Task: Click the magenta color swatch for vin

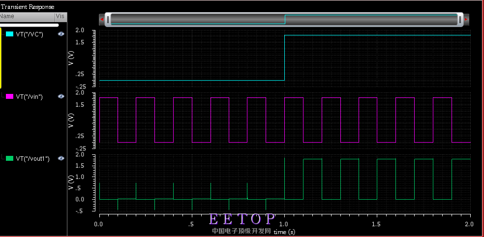Action: pyautogui.click(x=9, y=96)
